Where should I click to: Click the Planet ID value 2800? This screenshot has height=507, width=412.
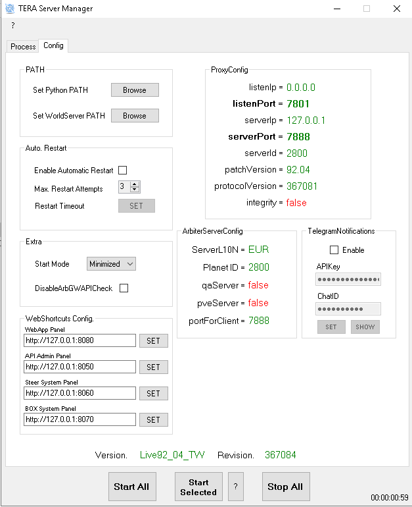point(259,267)
